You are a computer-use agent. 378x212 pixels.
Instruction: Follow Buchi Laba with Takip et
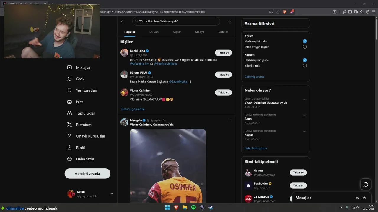223,53
